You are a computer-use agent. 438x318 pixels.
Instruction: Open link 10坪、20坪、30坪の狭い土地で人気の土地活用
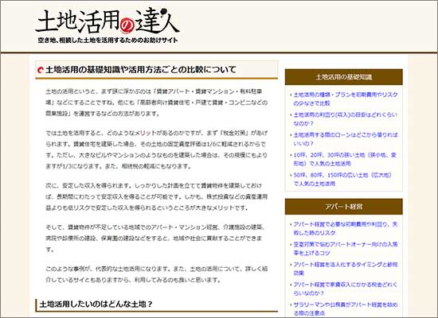(345, 159)
